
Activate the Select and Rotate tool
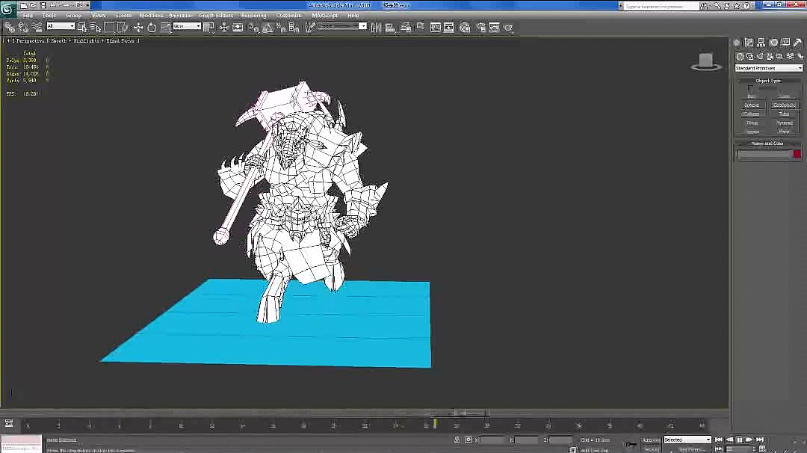point(152,27)
